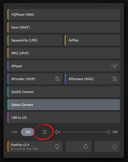Select the Qobuz Connect entry
Image resolution: width=128 pixels, height=162 pixels.
[64, 105]
